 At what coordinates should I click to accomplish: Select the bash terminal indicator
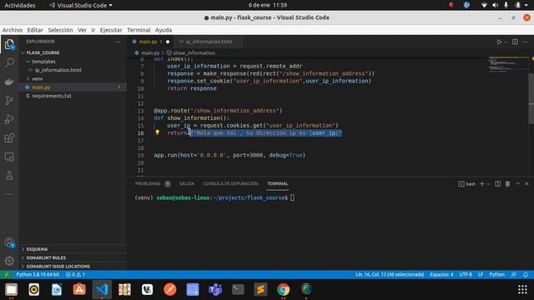467,183
